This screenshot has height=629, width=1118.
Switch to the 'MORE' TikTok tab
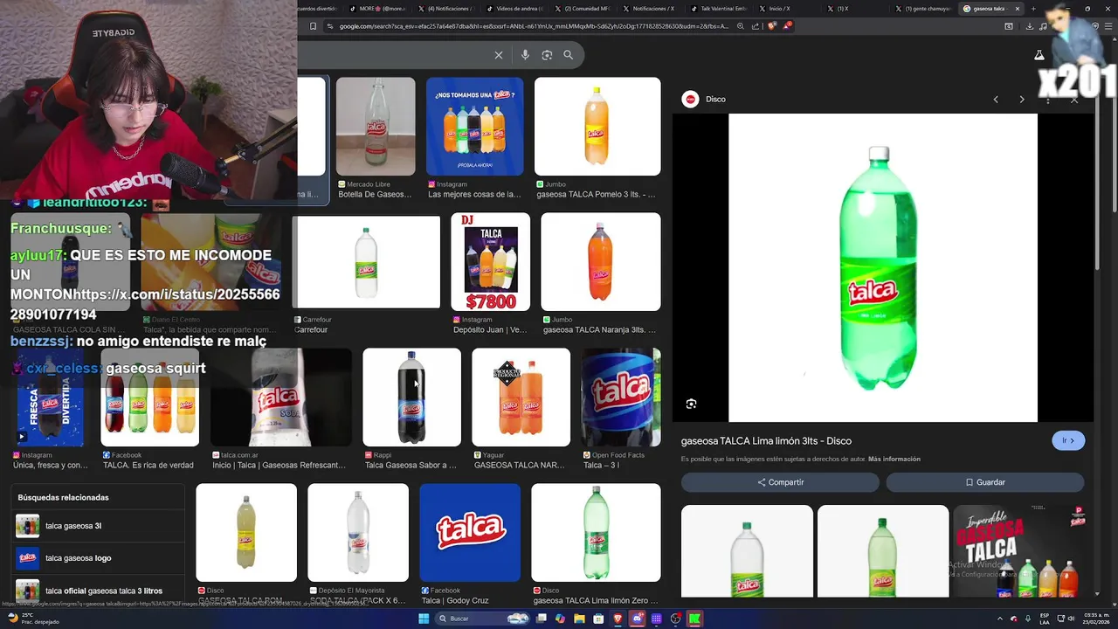379,9
